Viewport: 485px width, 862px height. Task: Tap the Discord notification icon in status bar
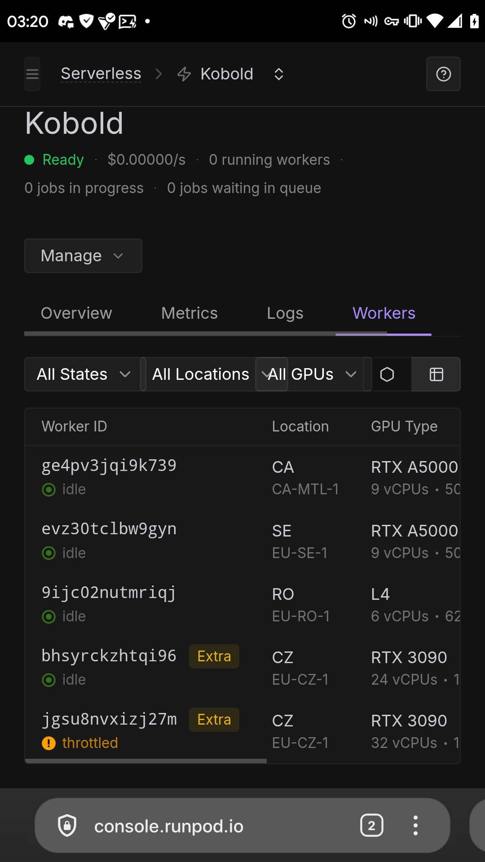point(66,21)
